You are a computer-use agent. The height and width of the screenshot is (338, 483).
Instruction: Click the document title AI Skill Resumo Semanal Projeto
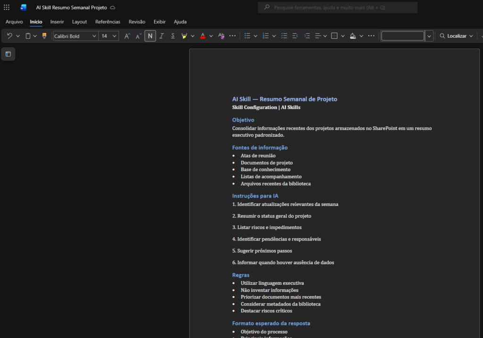coord(72,8)
